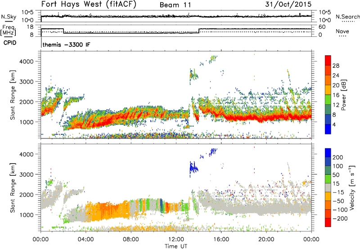
Task: Click the 'Velocity [m s-1]' colorbar label
Action: (x=352, y=187)
